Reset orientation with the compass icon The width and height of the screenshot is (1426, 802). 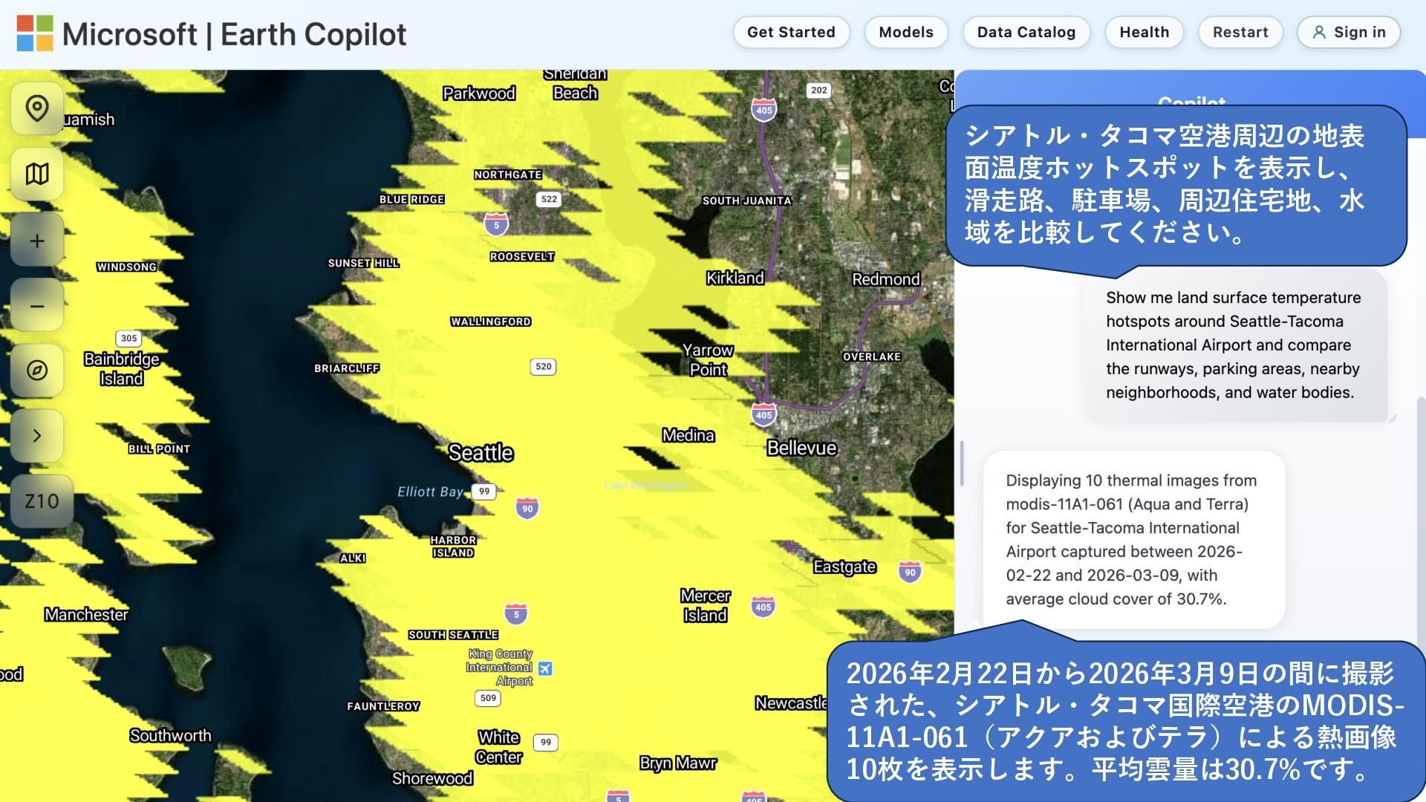pyautogui.click(x=37, y=370)
